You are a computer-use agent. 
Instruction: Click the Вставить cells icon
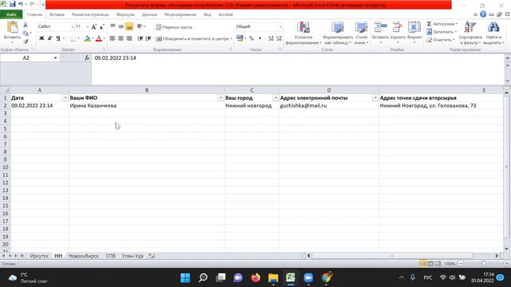point(380,27)
